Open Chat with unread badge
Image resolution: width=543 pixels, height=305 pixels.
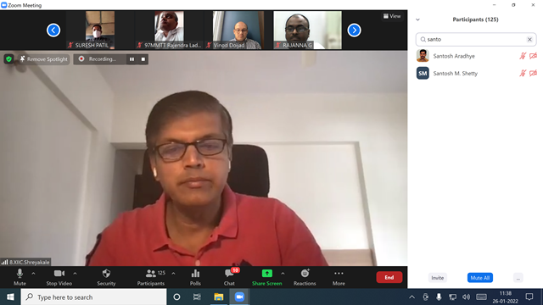(x=229, y=277)
